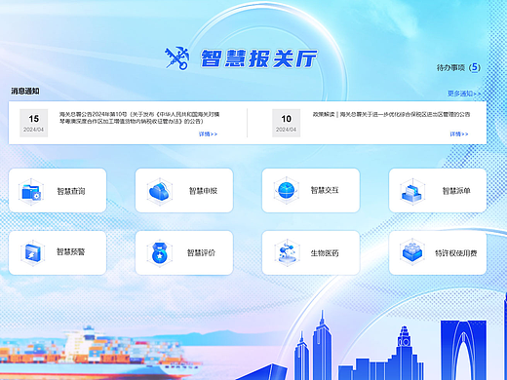Open the 生物医药 molecule icon
Image resolution: width=507 pixels, height=380 pixels.
click(287, 252)
